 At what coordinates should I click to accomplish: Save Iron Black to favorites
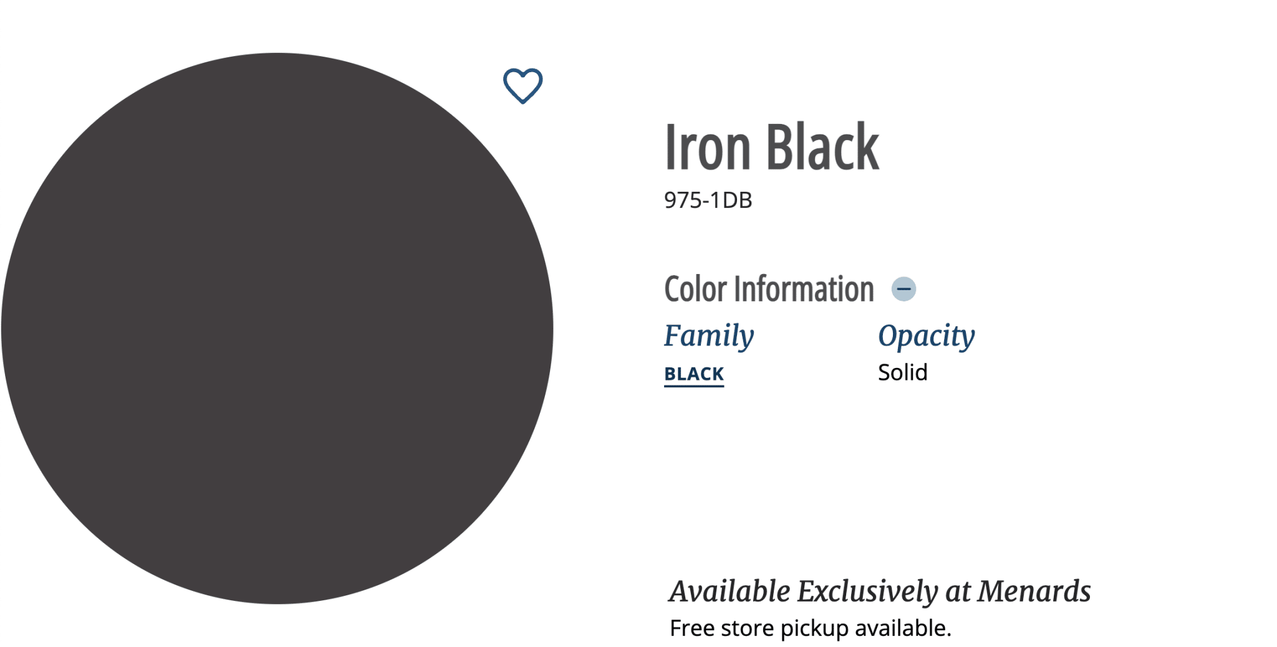click(x=523, y=86)
